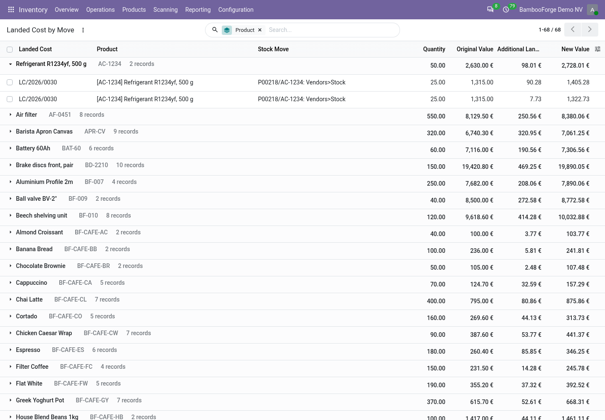Viewport: 605px width, 420px height.
Task: Collapse the Refrigerant R1234yf group
Action: coord(11,64)
